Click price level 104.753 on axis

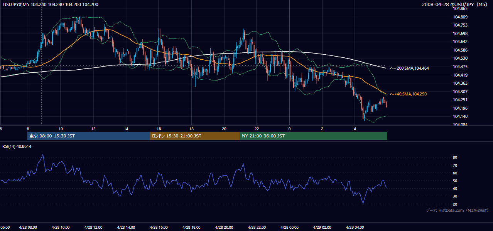460,25
